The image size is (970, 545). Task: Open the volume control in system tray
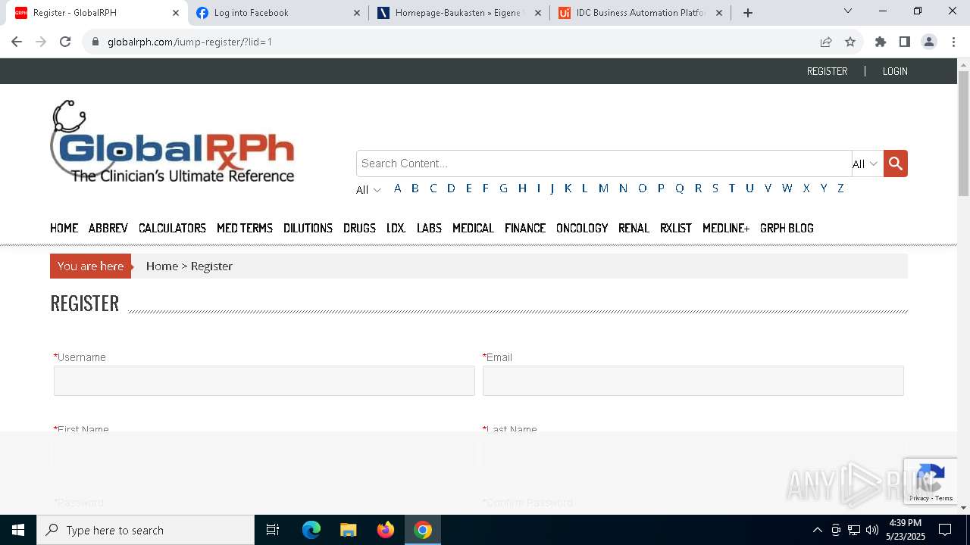tap(871, 530)
